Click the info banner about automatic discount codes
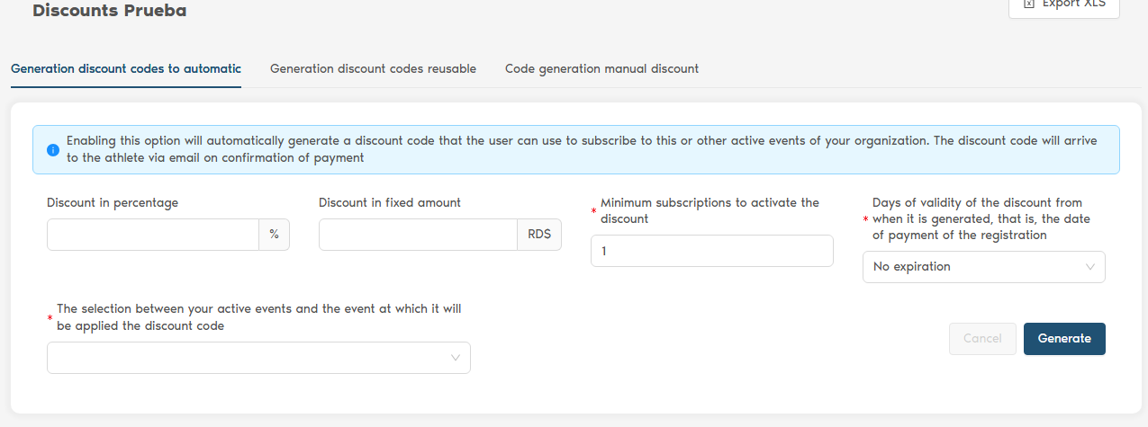1148x427 pixels. [x=576, y=149]
